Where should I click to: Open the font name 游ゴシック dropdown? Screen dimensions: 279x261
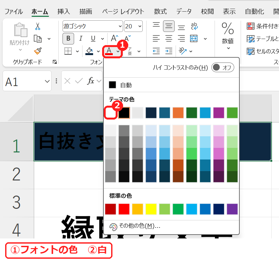[x=120, y=26]
